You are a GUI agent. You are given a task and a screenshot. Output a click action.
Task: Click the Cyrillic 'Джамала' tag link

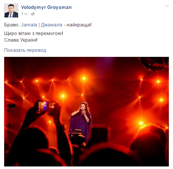52,25
